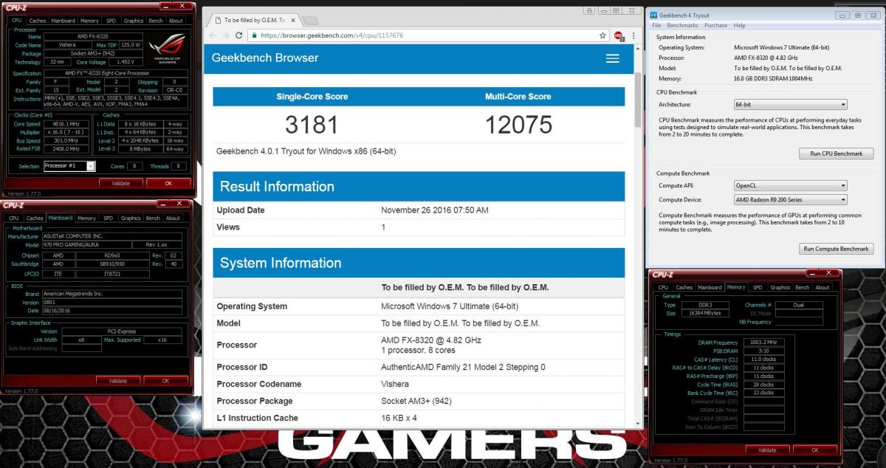
Task: Open SPD tab in processor CPU-Z window
Action: [x=110, y=21]
